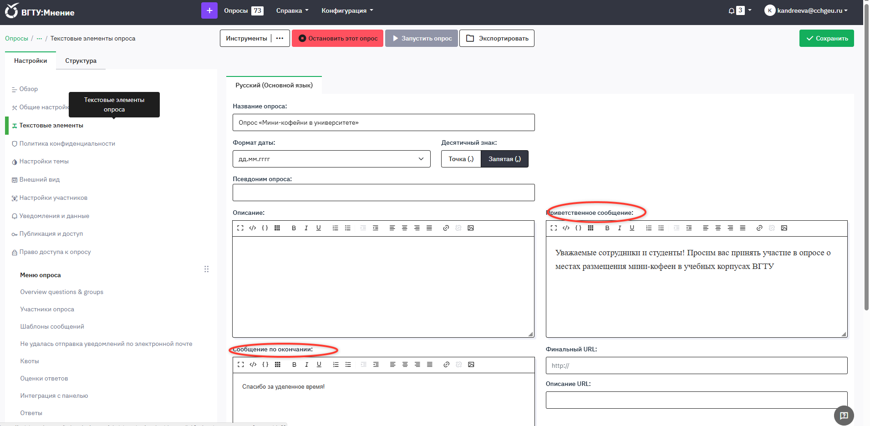The image size is (870, 426).
Task: Select Точка (.) as the decimal mark
Action: (461, 159)
